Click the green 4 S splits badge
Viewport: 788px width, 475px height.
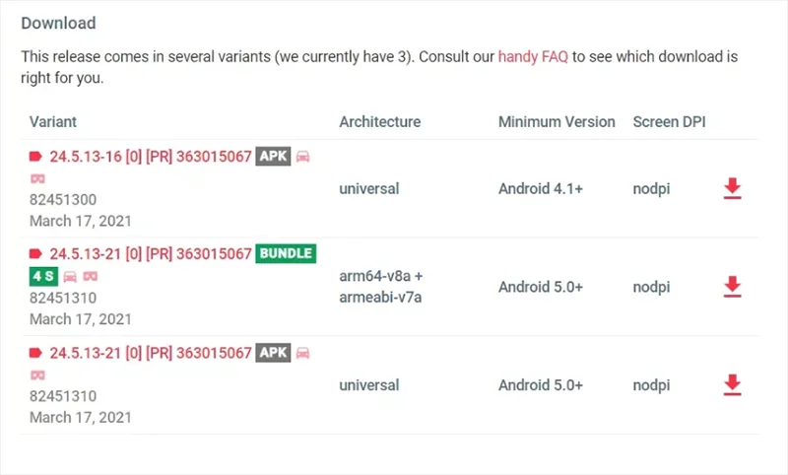pyautogui.click(x=43, y=276)
